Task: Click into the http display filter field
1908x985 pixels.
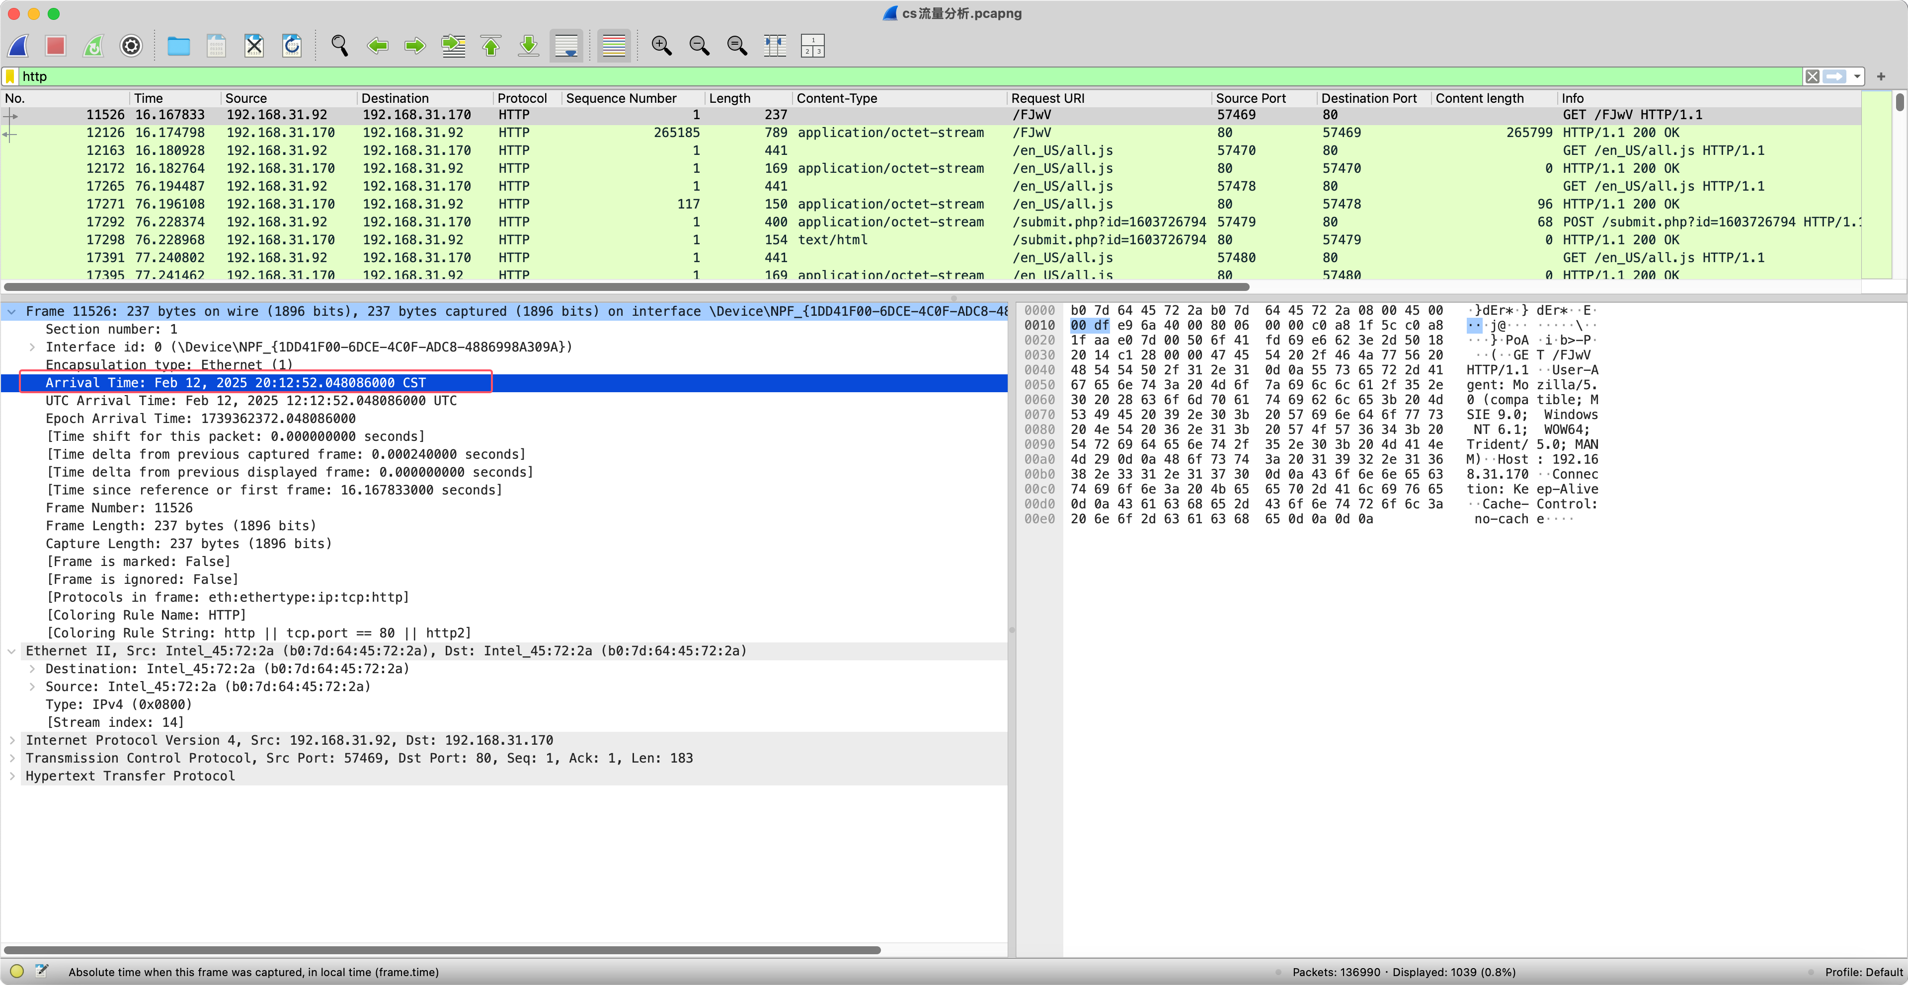Action: [x=910, y=76]
